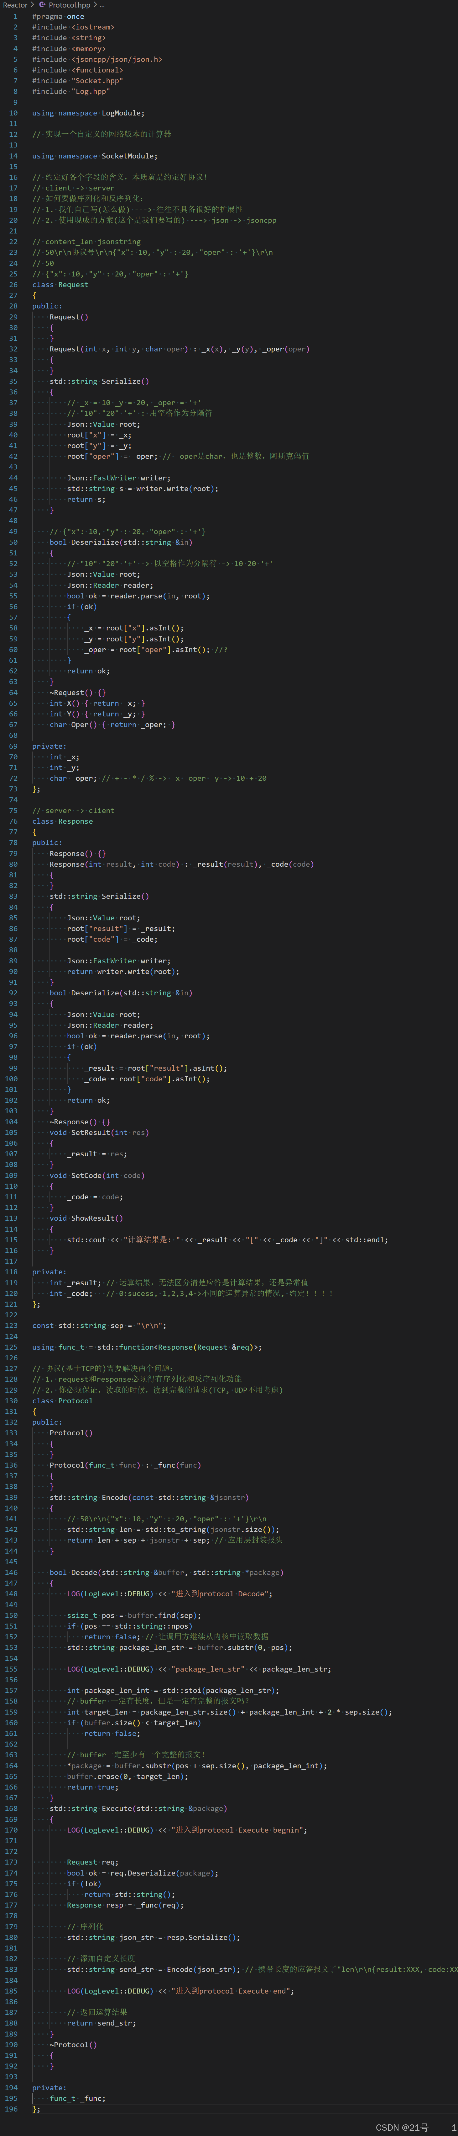The image size is (458, 2136).
Task: Click the 'std::string Execute' method signature
Action: click(x=138, y=1808)
